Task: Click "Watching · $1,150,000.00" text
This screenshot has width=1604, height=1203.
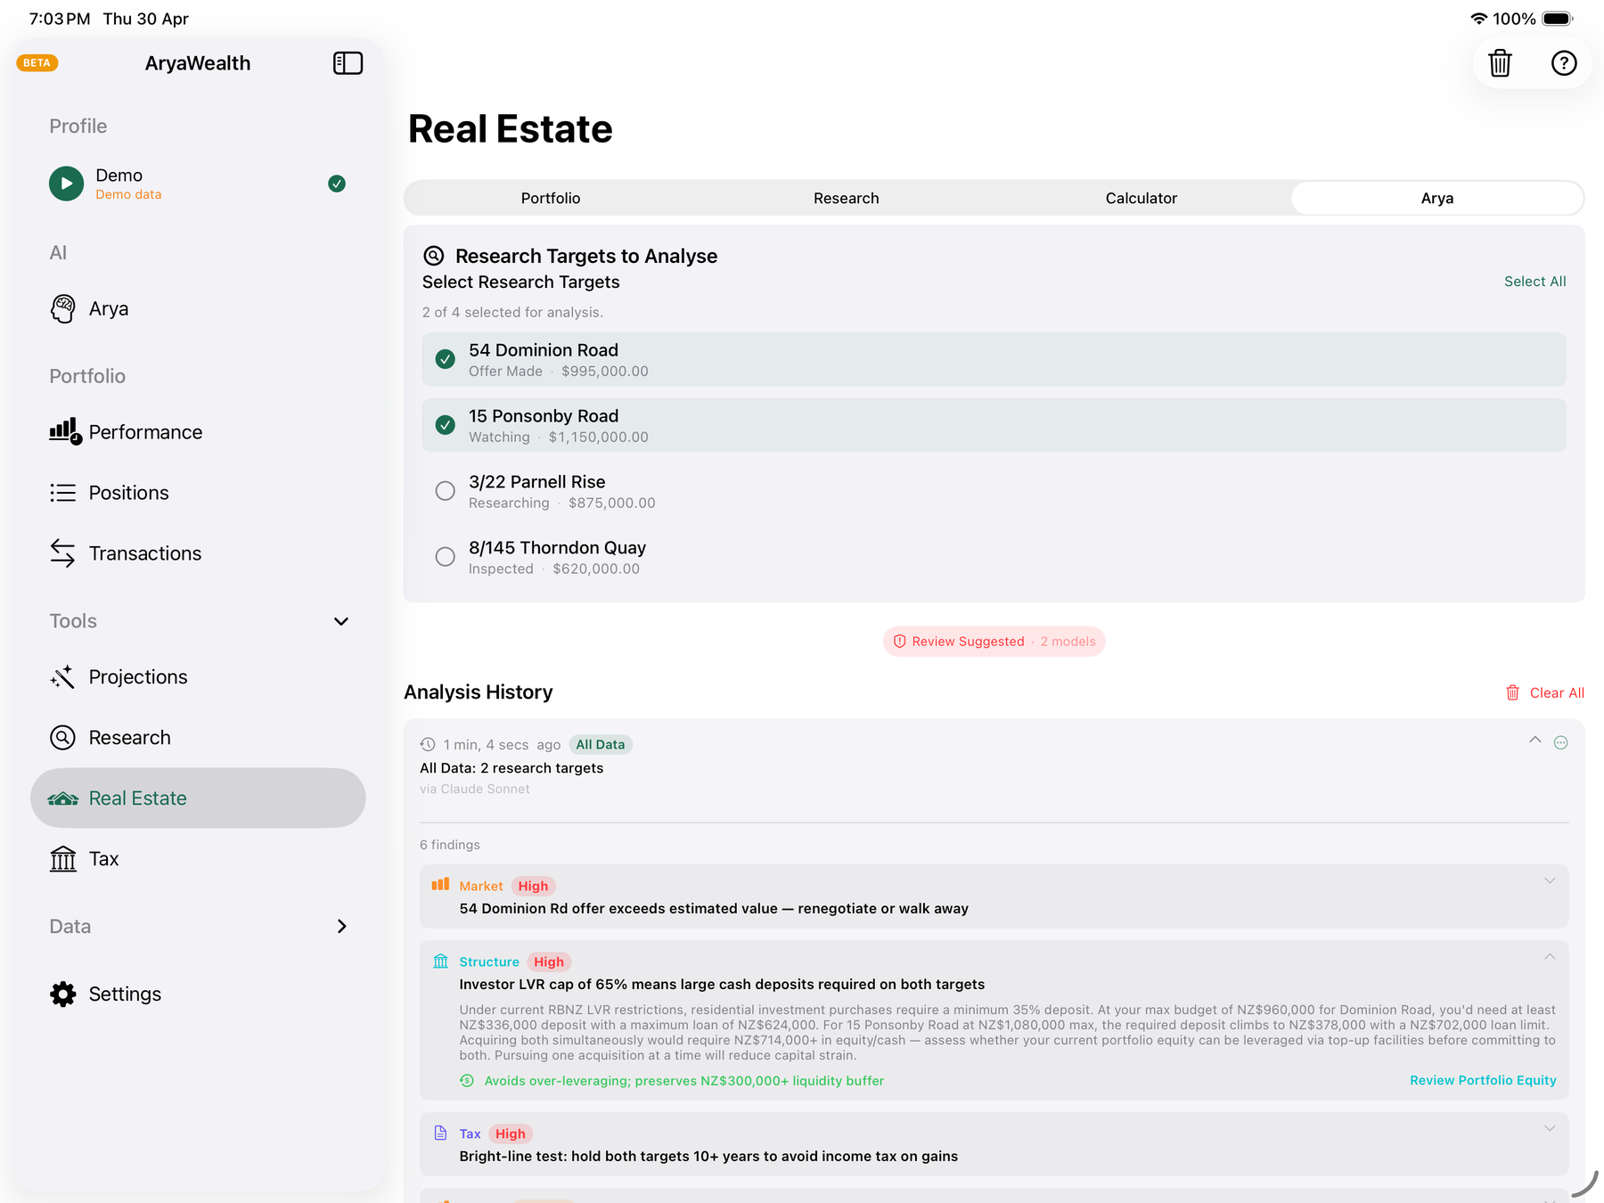Action: tap(559, 438)
